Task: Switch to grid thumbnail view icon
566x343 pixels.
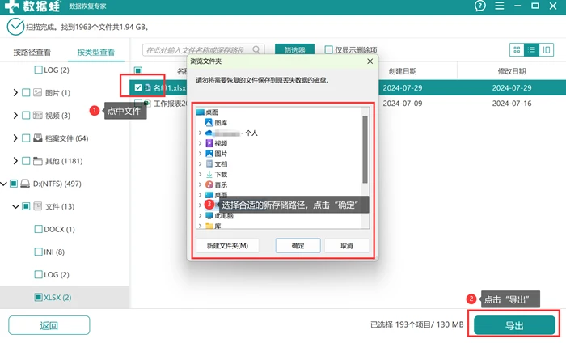Action: [x=517, y=50]
